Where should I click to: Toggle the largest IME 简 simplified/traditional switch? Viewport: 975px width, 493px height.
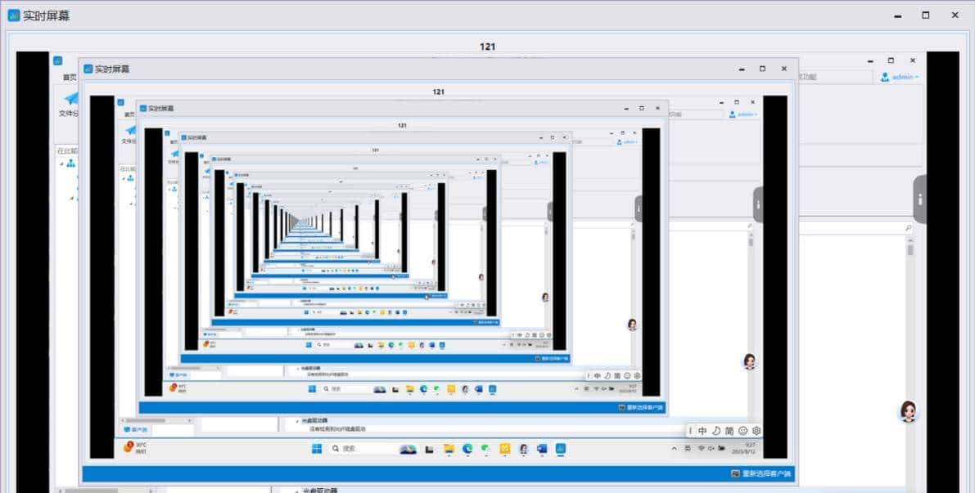coord(729,431)
